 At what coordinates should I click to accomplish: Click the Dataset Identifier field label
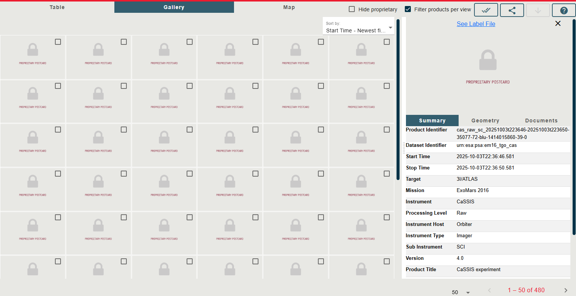[x=426, y=145]
